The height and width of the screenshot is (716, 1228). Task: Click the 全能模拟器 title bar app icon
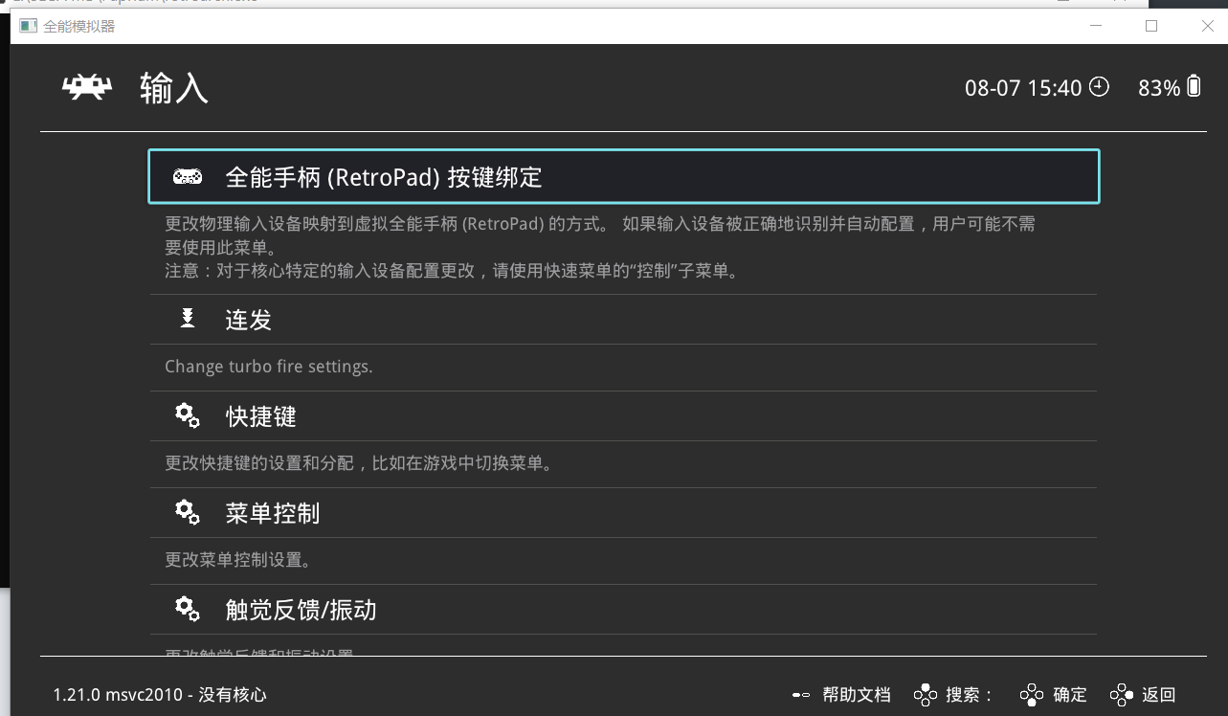(29, 27)
